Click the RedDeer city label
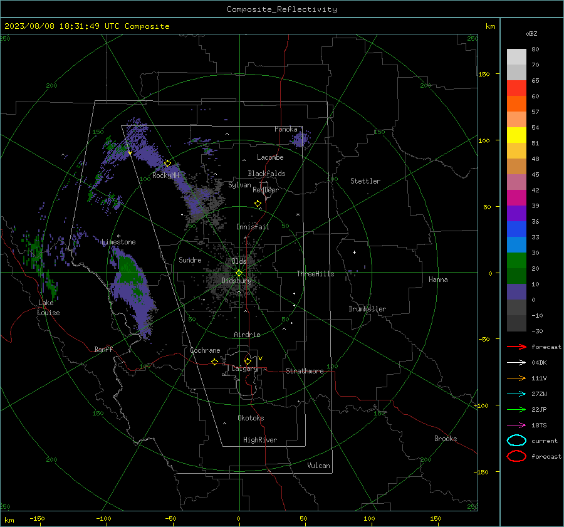 (266, 190)
